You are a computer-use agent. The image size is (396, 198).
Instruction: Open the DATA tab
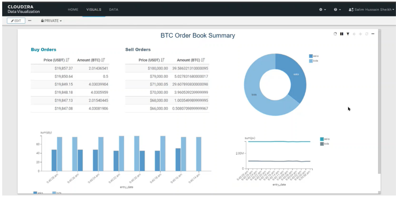pyautogui.click(x=114, y=9)
